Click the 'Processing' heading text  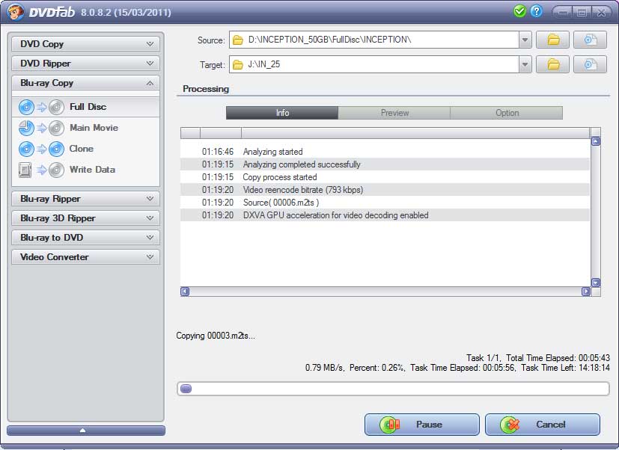pos(206,89)
